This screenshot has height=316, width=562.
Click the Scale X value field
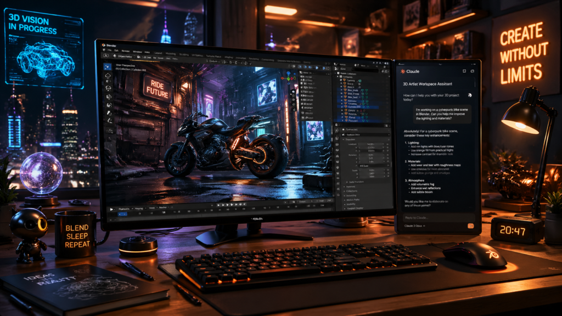(370, 170)
